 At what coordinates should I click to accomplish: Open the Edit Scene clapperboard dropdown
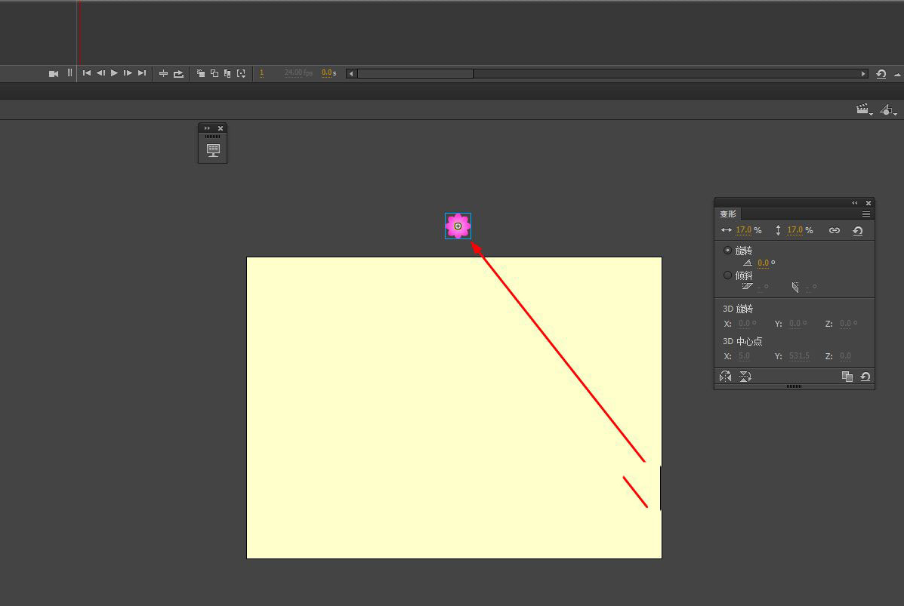[x=863, y=109]
